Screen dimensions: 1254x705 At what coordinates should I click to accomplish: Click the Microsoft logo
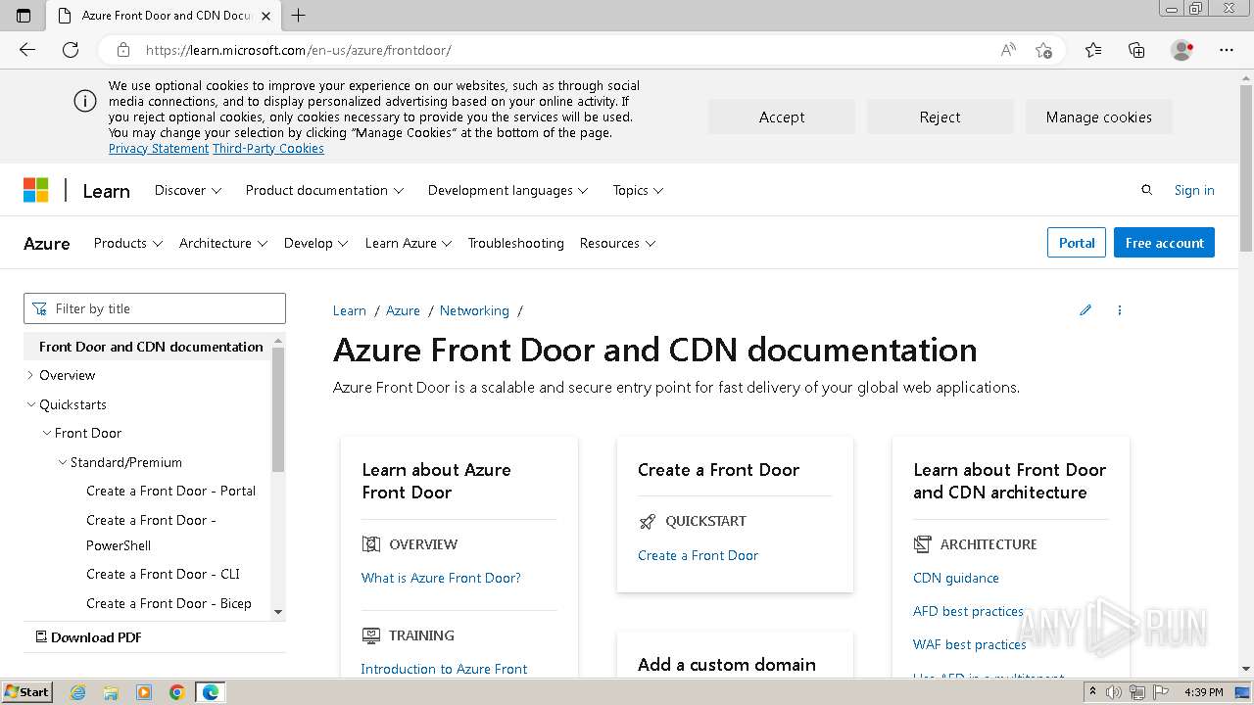(x=36, y=190)
